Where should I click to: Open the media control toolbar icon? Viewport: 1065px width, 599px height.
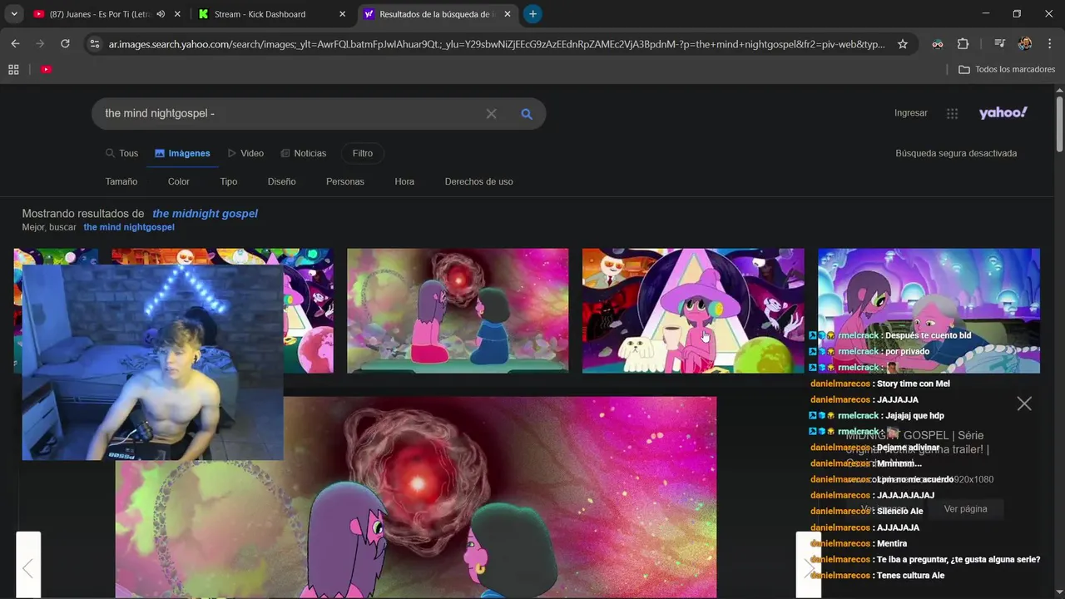point(999,44)
